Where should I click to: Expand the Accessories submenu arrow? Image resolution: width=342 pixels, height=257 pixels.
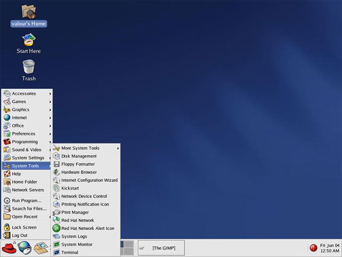tap(50, 94)
